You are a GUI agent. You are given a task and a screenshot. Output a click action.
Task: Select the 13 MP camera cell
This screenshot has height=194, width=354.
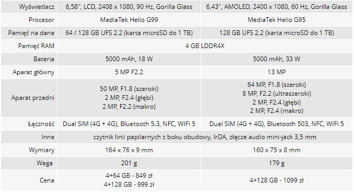[x=277, y=72]
